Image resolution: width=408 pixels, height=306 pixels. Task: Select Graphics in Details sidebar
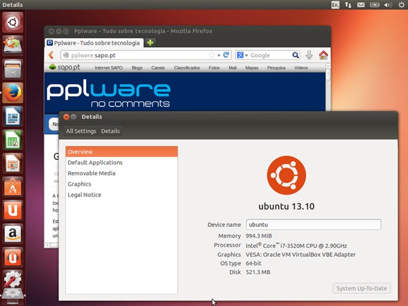tap(122, 184)
